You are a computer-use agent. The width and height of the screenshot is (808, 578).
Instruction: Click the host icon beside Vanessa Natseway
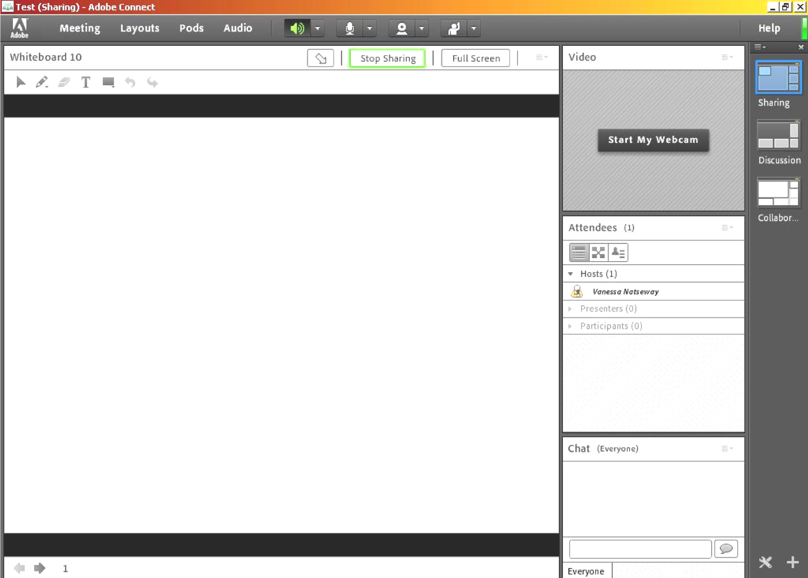pos(577,291)
